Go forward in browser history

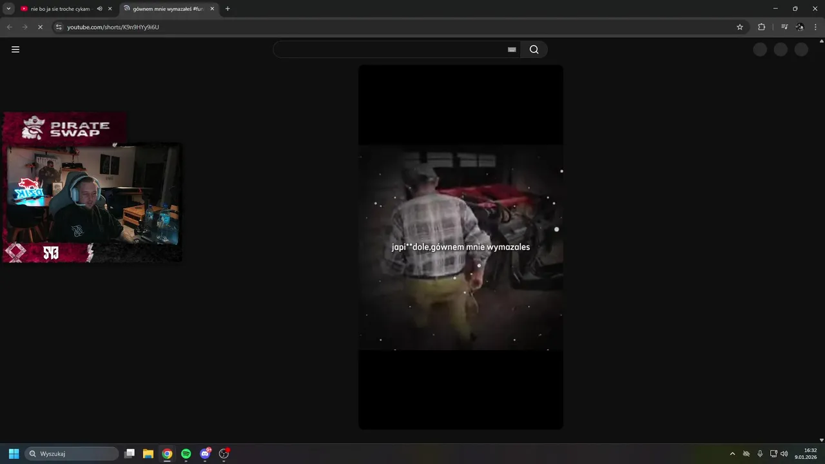(x=24, y=27)
